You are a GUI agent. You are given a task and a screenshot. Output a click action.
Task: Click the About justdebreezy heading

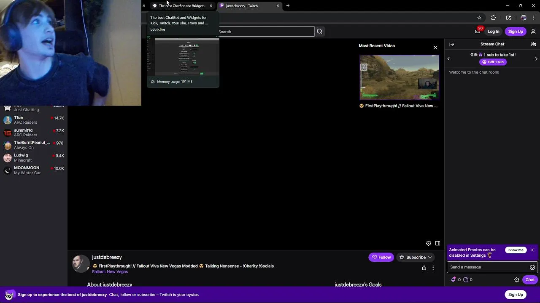pyautogui.click(x=110, y=285)
